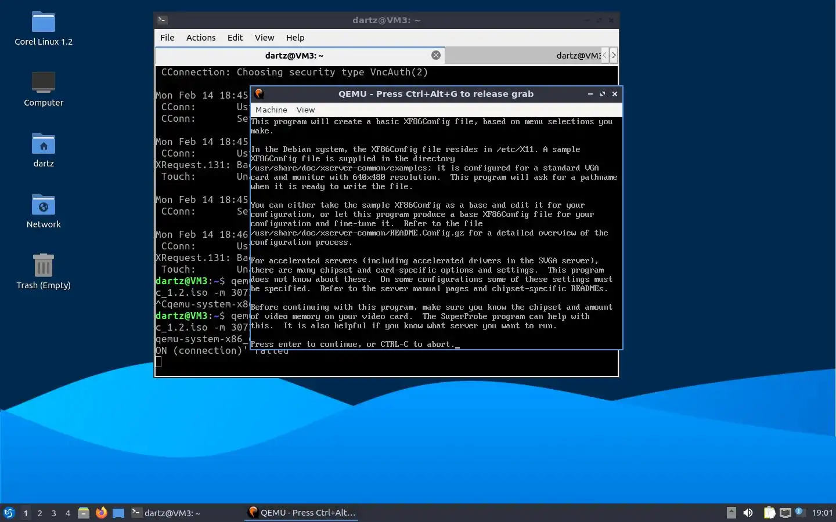Switch to virtual desktop 1
The image size is (836, 522).
click(x=26, y=513)
